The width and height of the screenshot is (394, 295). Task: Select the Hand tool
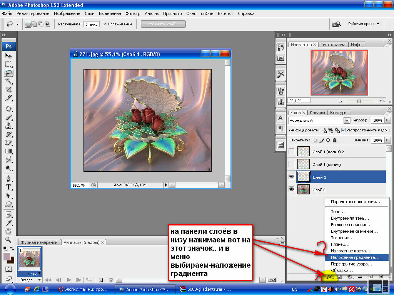[8, 231]
